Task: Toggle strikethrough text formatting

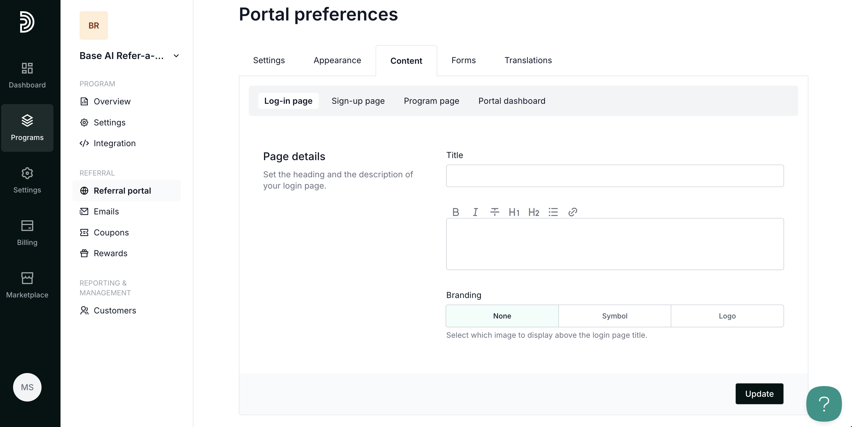Action: click(x=495, y=212)
